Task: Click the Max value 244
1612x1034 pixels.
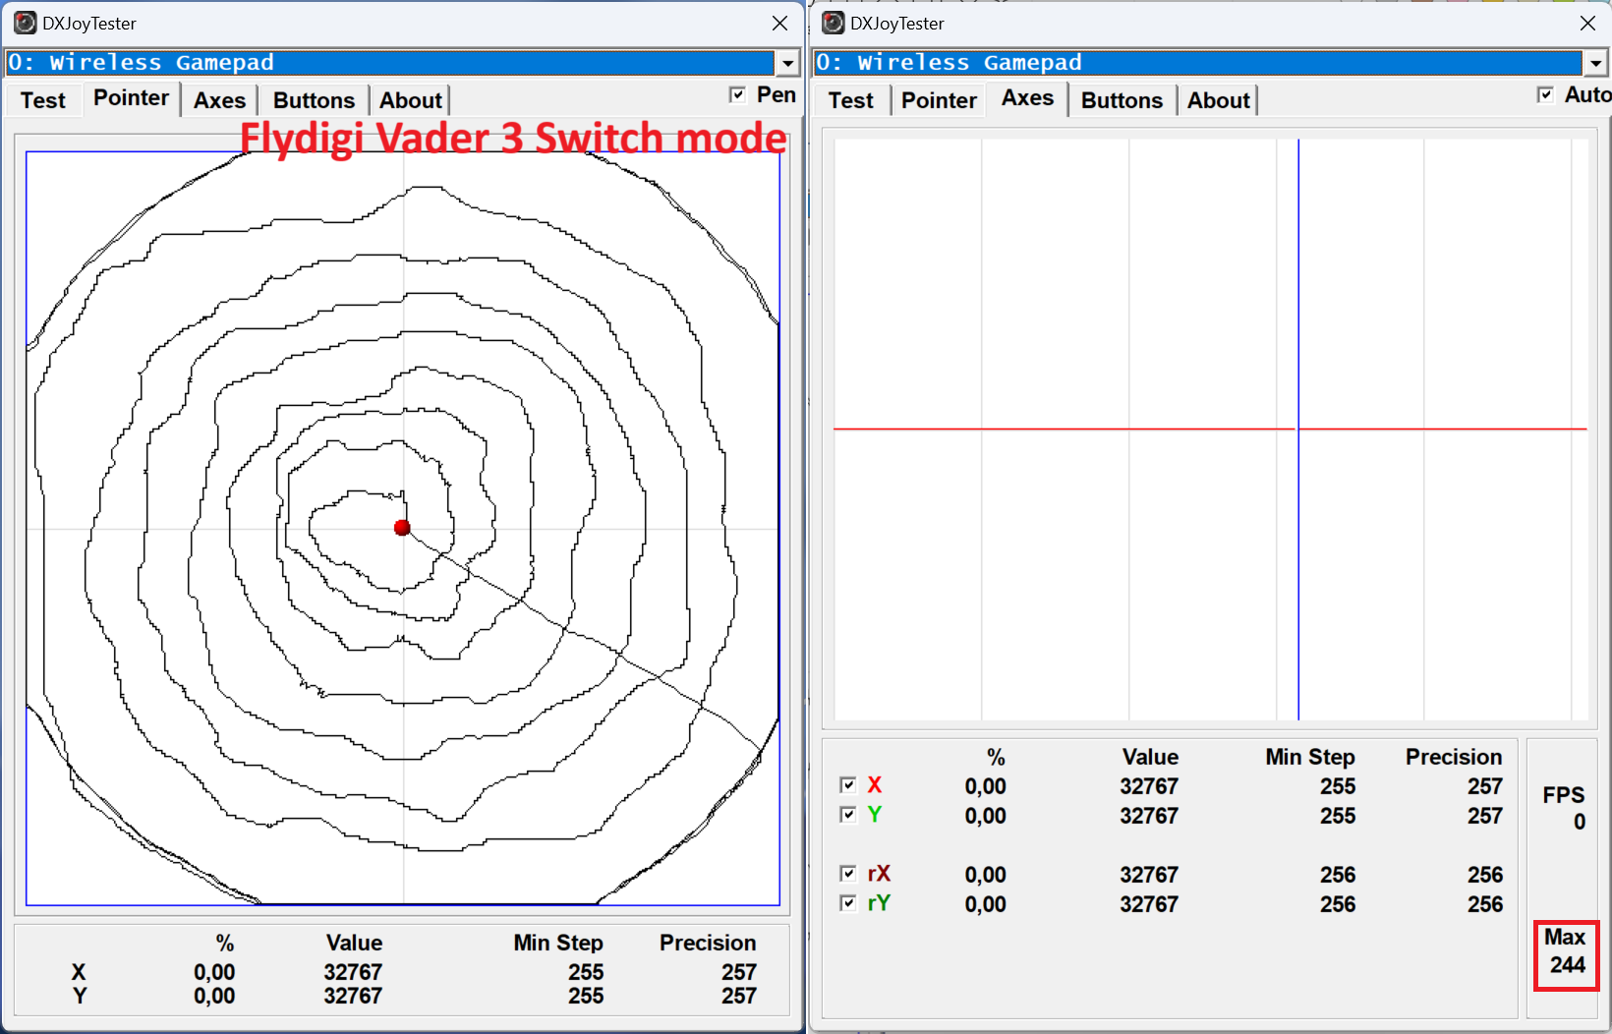Action: [x=1568, y=965]
